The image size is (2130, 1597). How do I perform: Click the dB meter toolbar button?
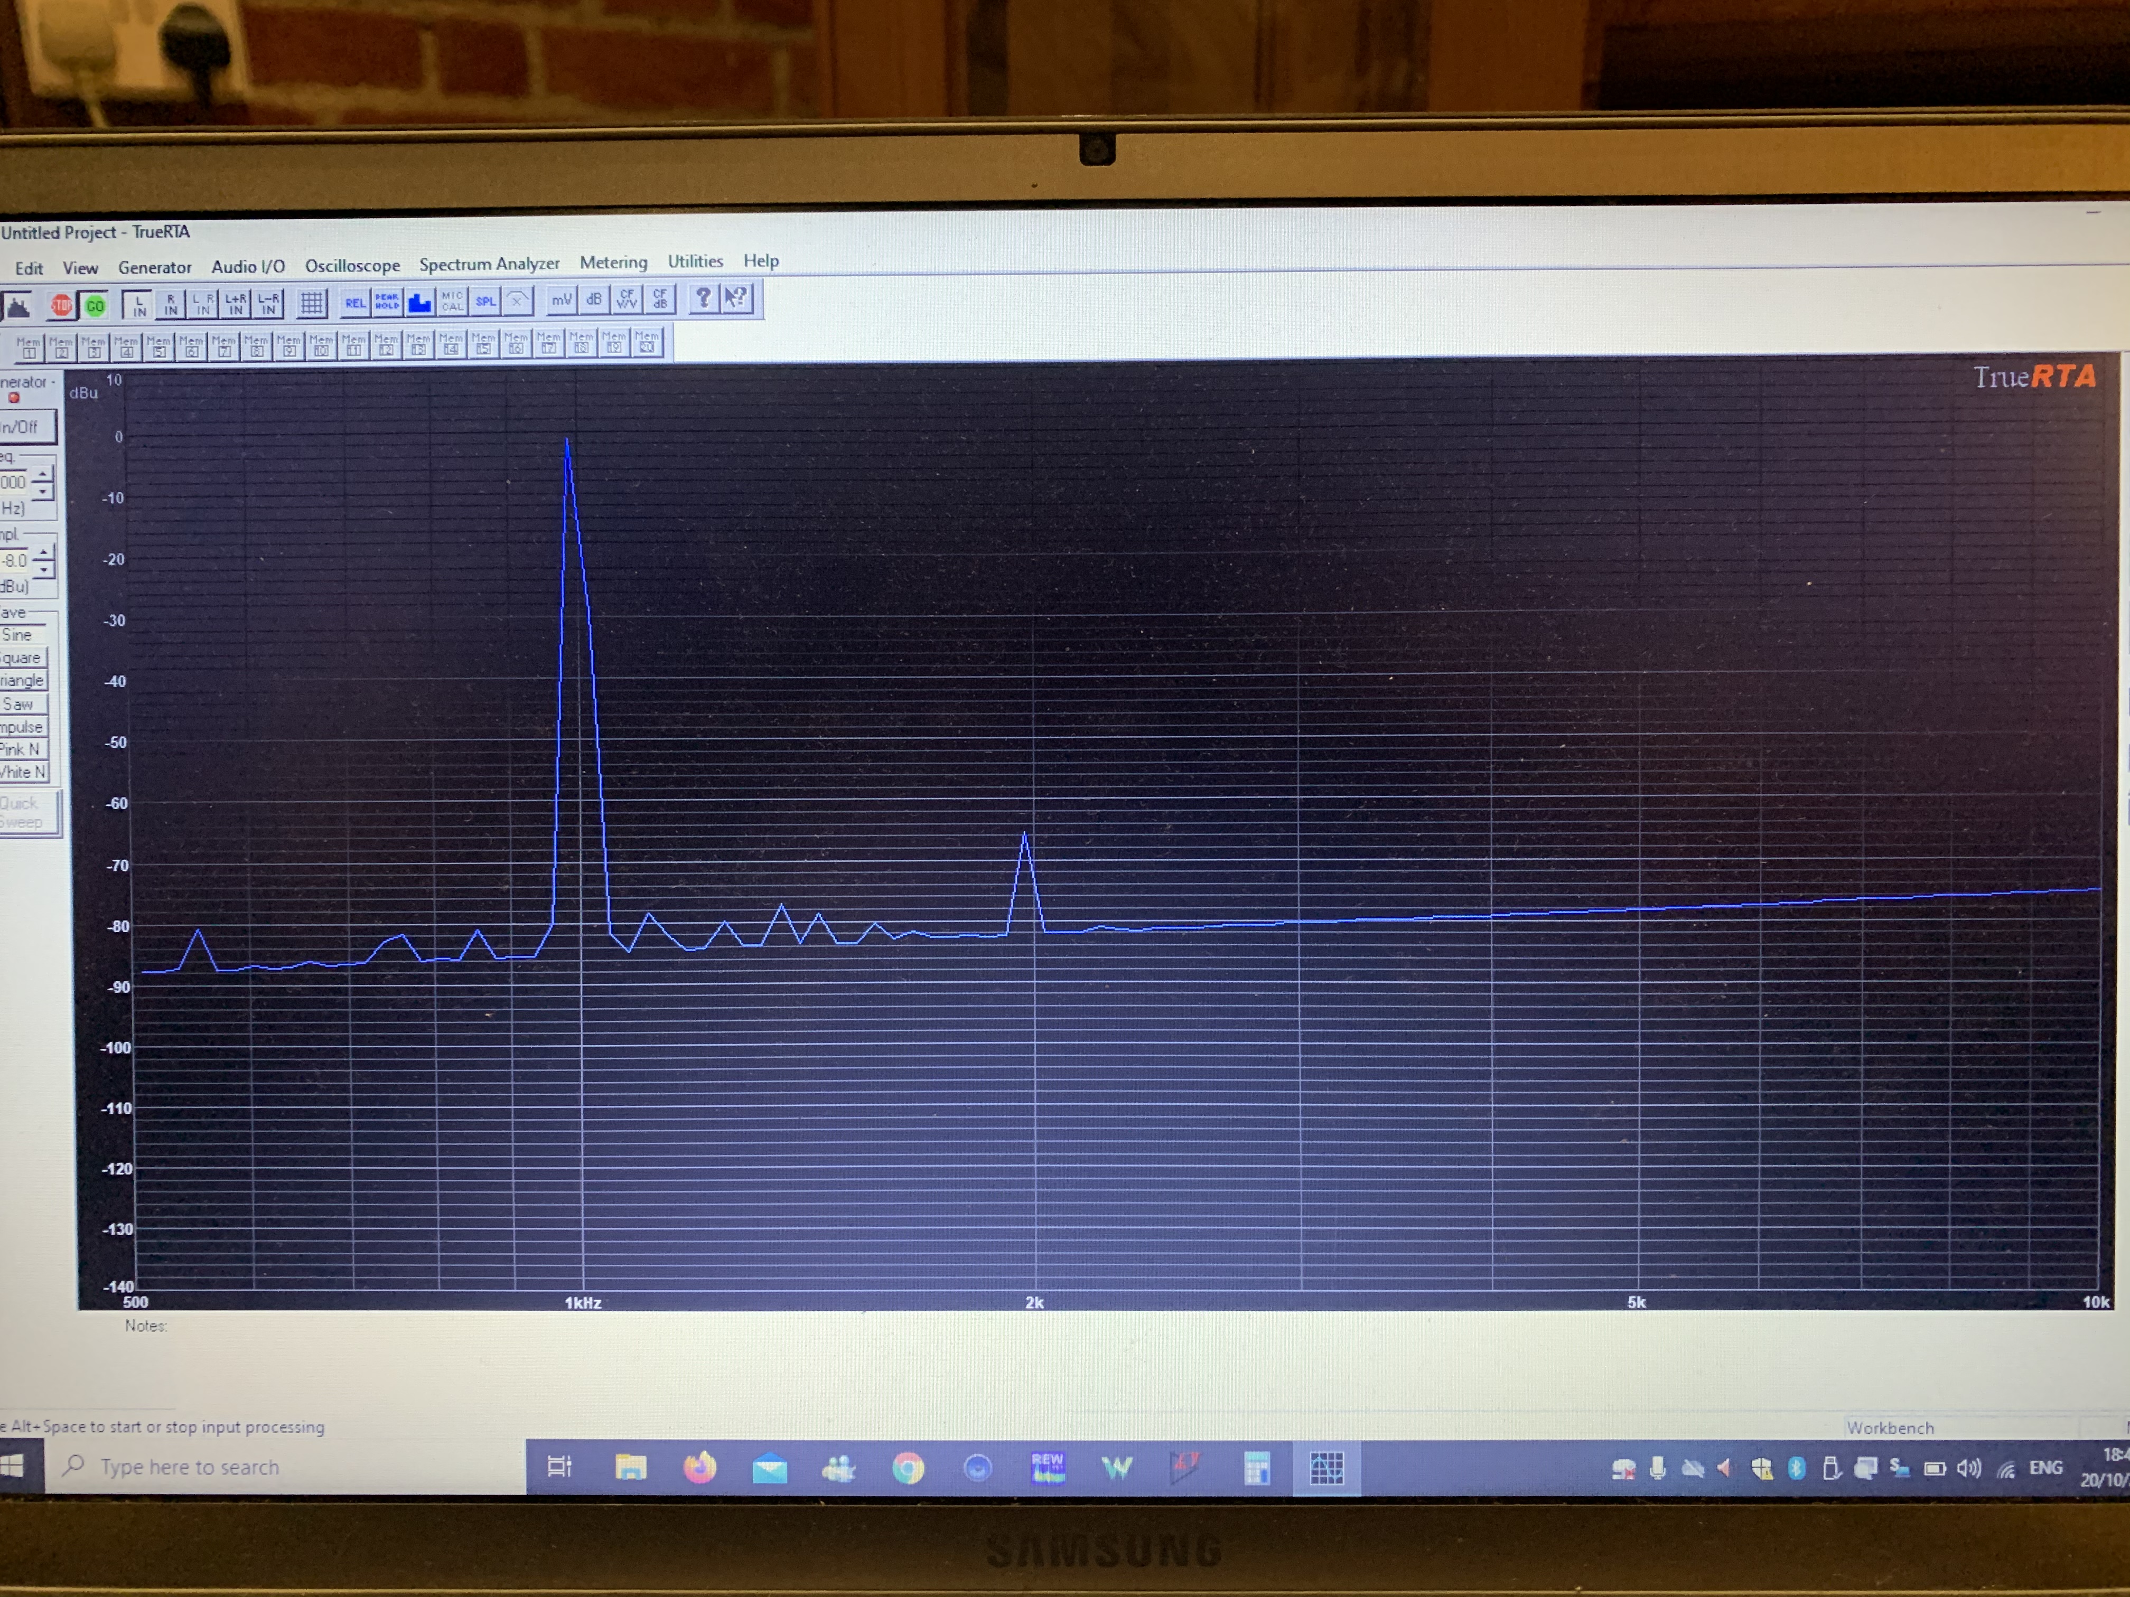tap(593, 299)
